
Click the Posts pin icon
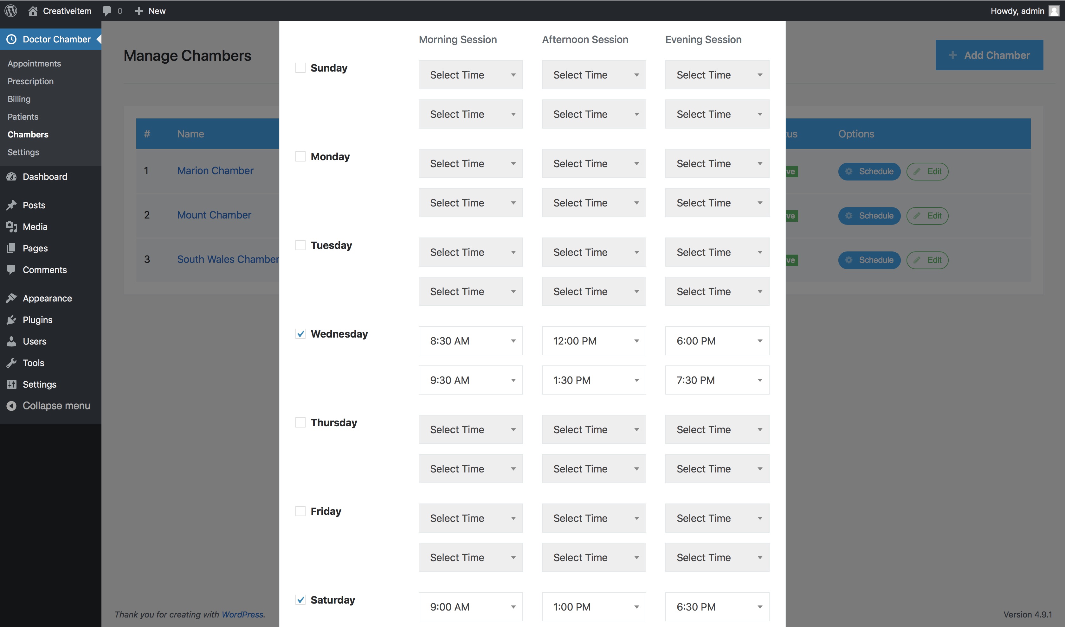[12, 205]
